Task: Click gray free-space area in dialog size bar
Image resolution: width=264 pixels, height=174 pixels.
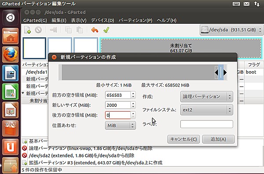Action: click(x=138, y=72)
